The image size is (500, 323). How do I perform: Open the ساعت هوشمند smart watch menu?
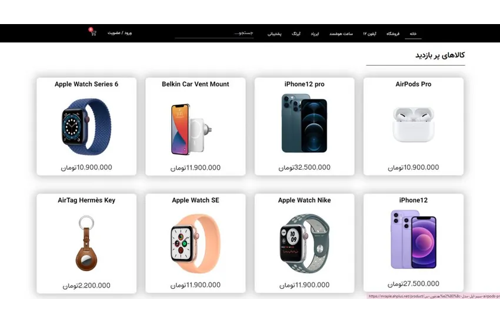point(341,33)
